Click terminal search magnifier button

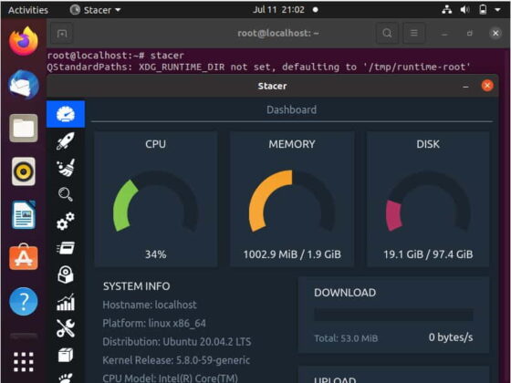click(x=387, y=33)
